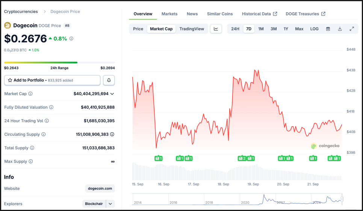Select TradingView chart view
363x211 pixels.
click(x=192, y=29)
